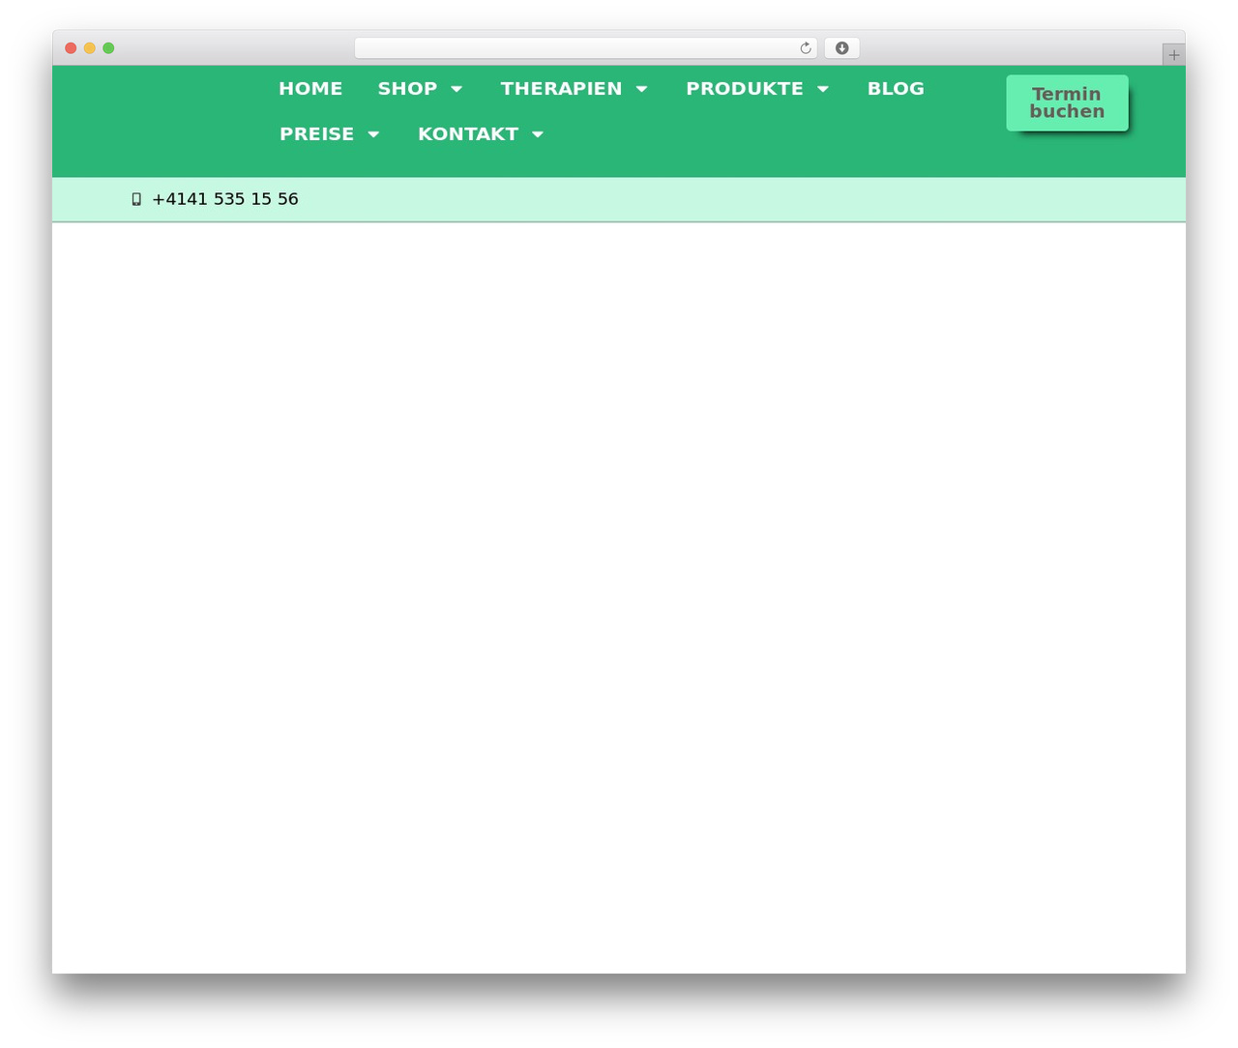Click the Termin buchen button
The width and height of the screenshot is (1238, 1048).
(x=1067, y=102)
